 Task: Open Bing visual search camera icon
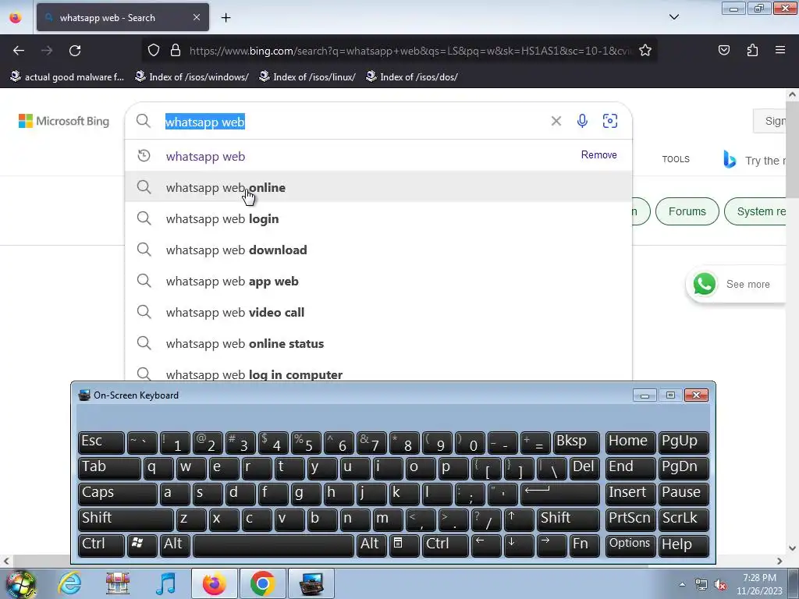[x=610, y=121]
